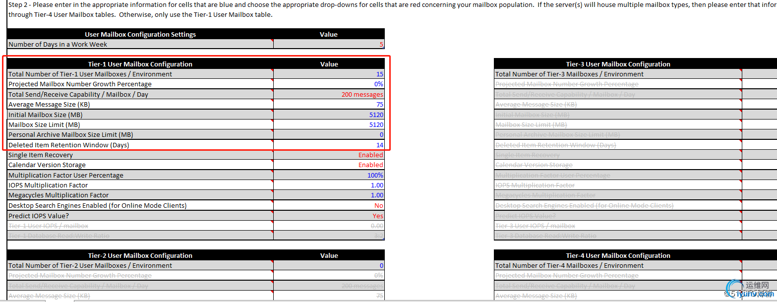Select the Tier-2 struck-through growth percentage value 0%
The height and width of the screenshot is (302, 777).
pyautogui.click(x=329, y=276)
